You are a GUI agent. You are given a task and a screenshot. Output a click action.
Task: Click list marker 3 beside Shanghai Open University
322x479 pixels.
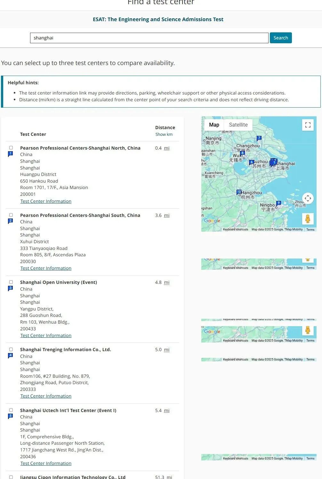pos(11,288)
